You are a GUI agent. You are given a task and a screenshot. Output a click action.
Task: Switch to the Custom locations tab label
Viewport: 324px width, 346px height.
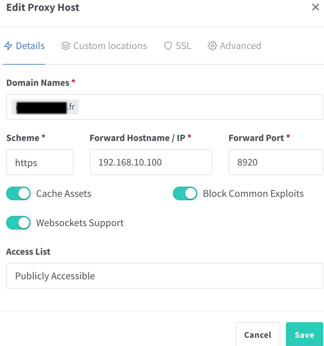click(110, 46)
